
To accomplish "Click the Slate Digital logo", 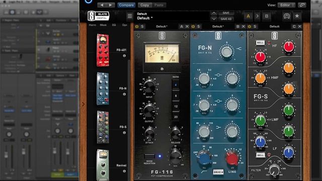I will pos(99,16).
